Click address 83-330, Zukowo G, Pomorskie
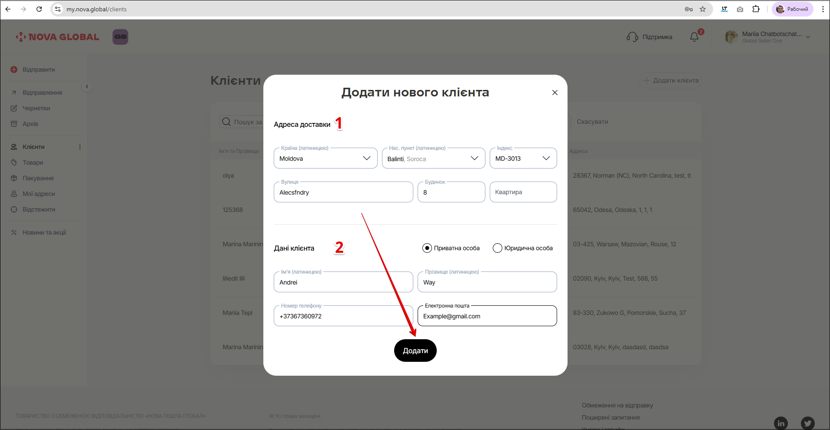 [x=629, y=313]
